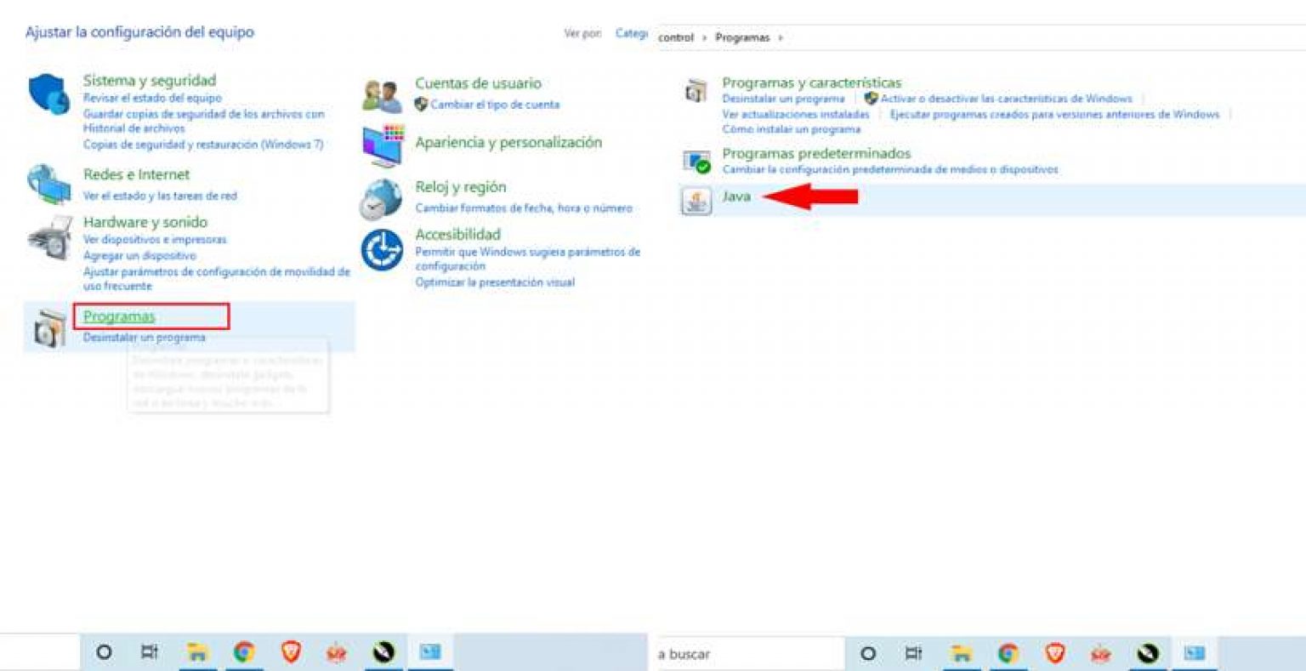Expand the chevron after Programas in breadcrumb
The height and width of the screenshot is (671, 1306).
pos(781,37)
